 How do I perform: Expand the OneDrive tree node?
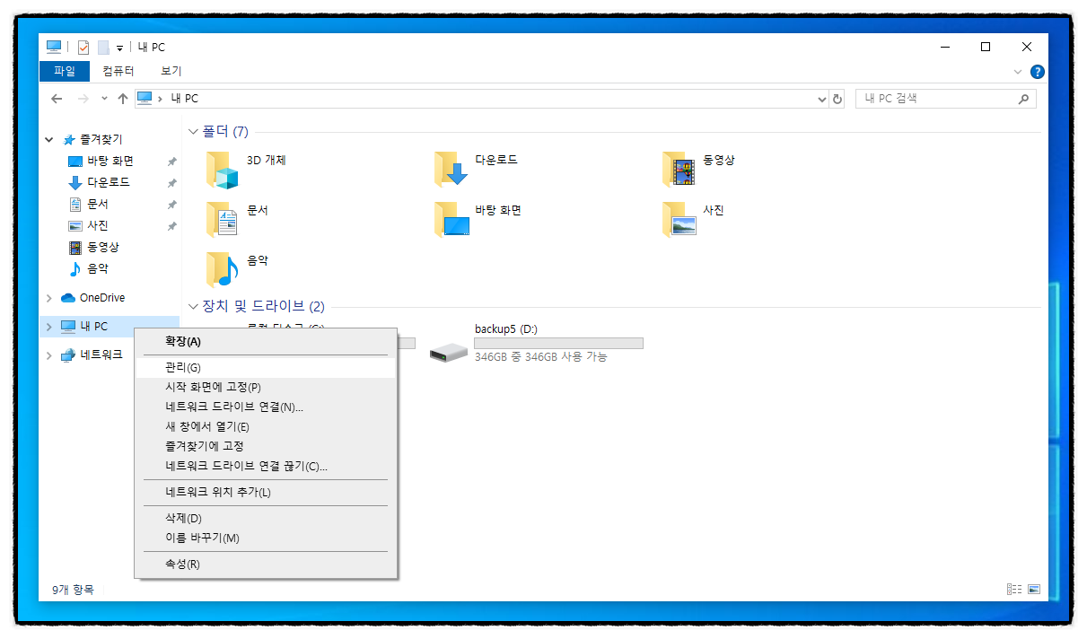click(49, 298)
